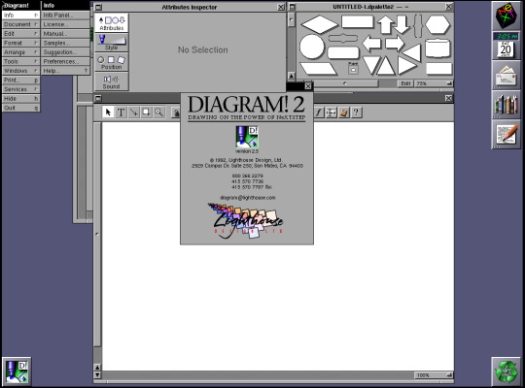Image resolution: width=525 pixels, height=388 pixels.
Task: Pick the right arrow shape in palette
Action: (x=395, y=44)
